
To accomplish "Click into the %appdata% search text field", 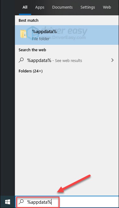I will click(x=39, y=202).
